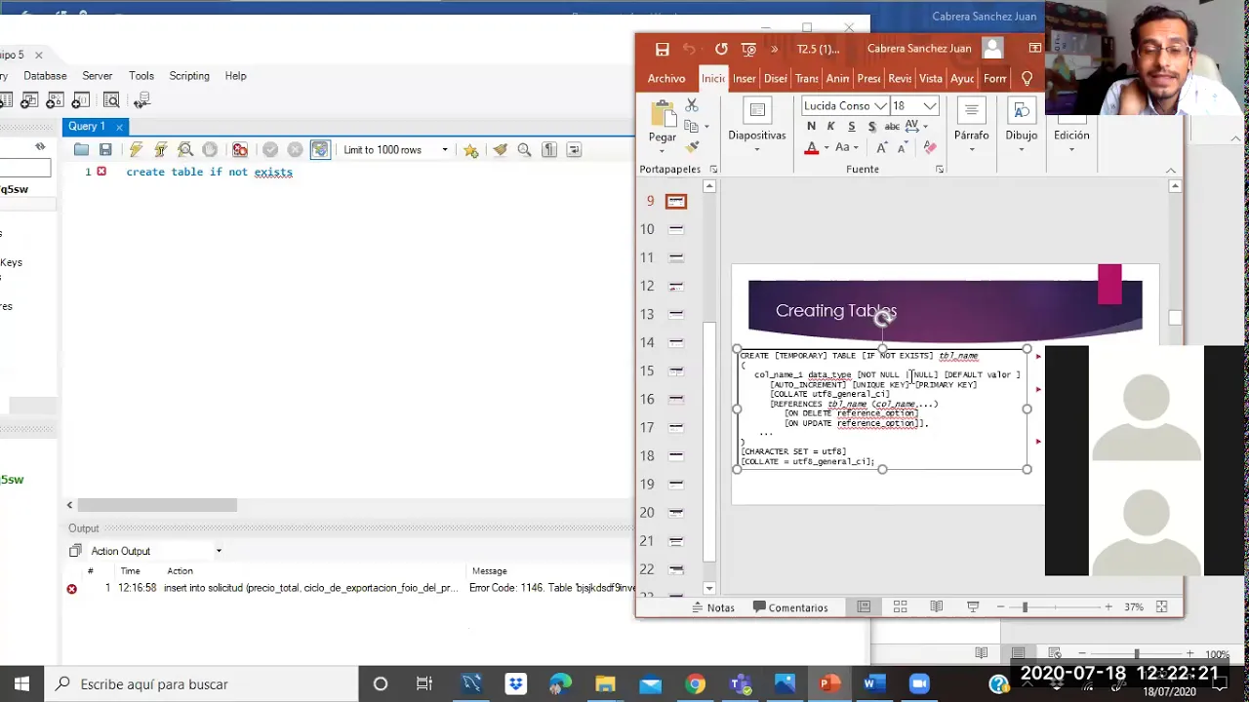The image size is (1249, 702).
Task: Open the Database menu in Workbench
Action: tap(45, 75)
